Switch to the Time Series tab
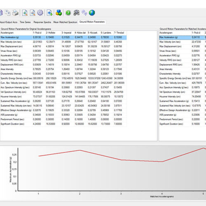Viewport: 206px width, 206px height. tap(25, 22)
